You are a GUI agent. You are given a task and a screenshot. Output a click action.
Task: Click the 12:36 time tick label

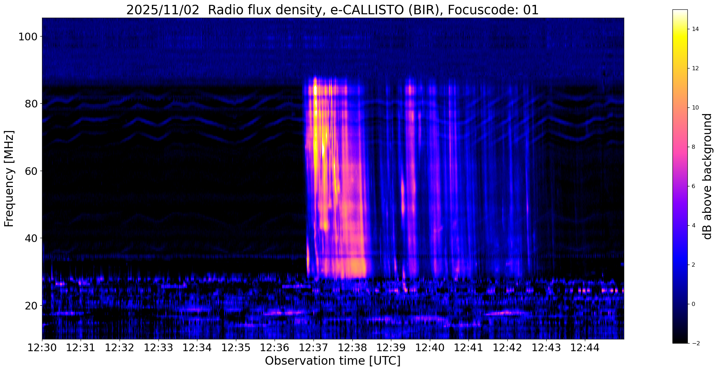tap(275, 348)
